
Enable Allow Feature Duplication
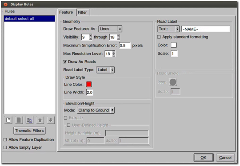(5, 139)
